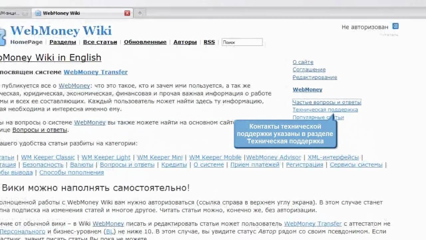Open Обновленные in the navigation bar
The height and width of the screenshot is (240, 426).
145,42
